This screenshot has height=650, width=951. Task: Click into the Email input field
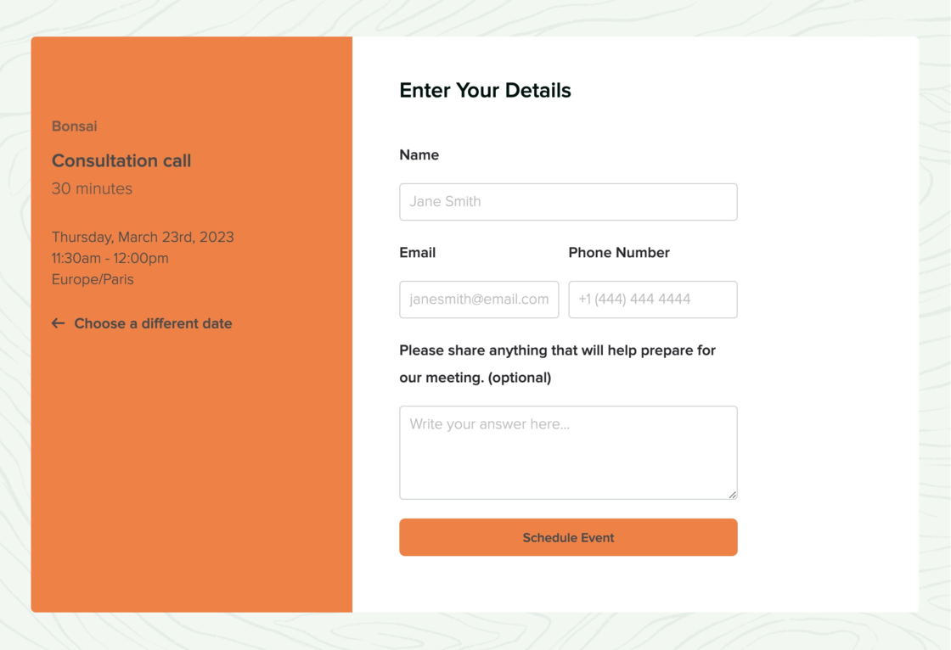click(479, 300)
